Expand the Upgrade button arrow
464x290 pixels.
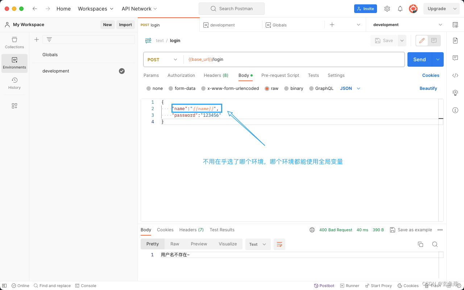click(x=455, y=9)
